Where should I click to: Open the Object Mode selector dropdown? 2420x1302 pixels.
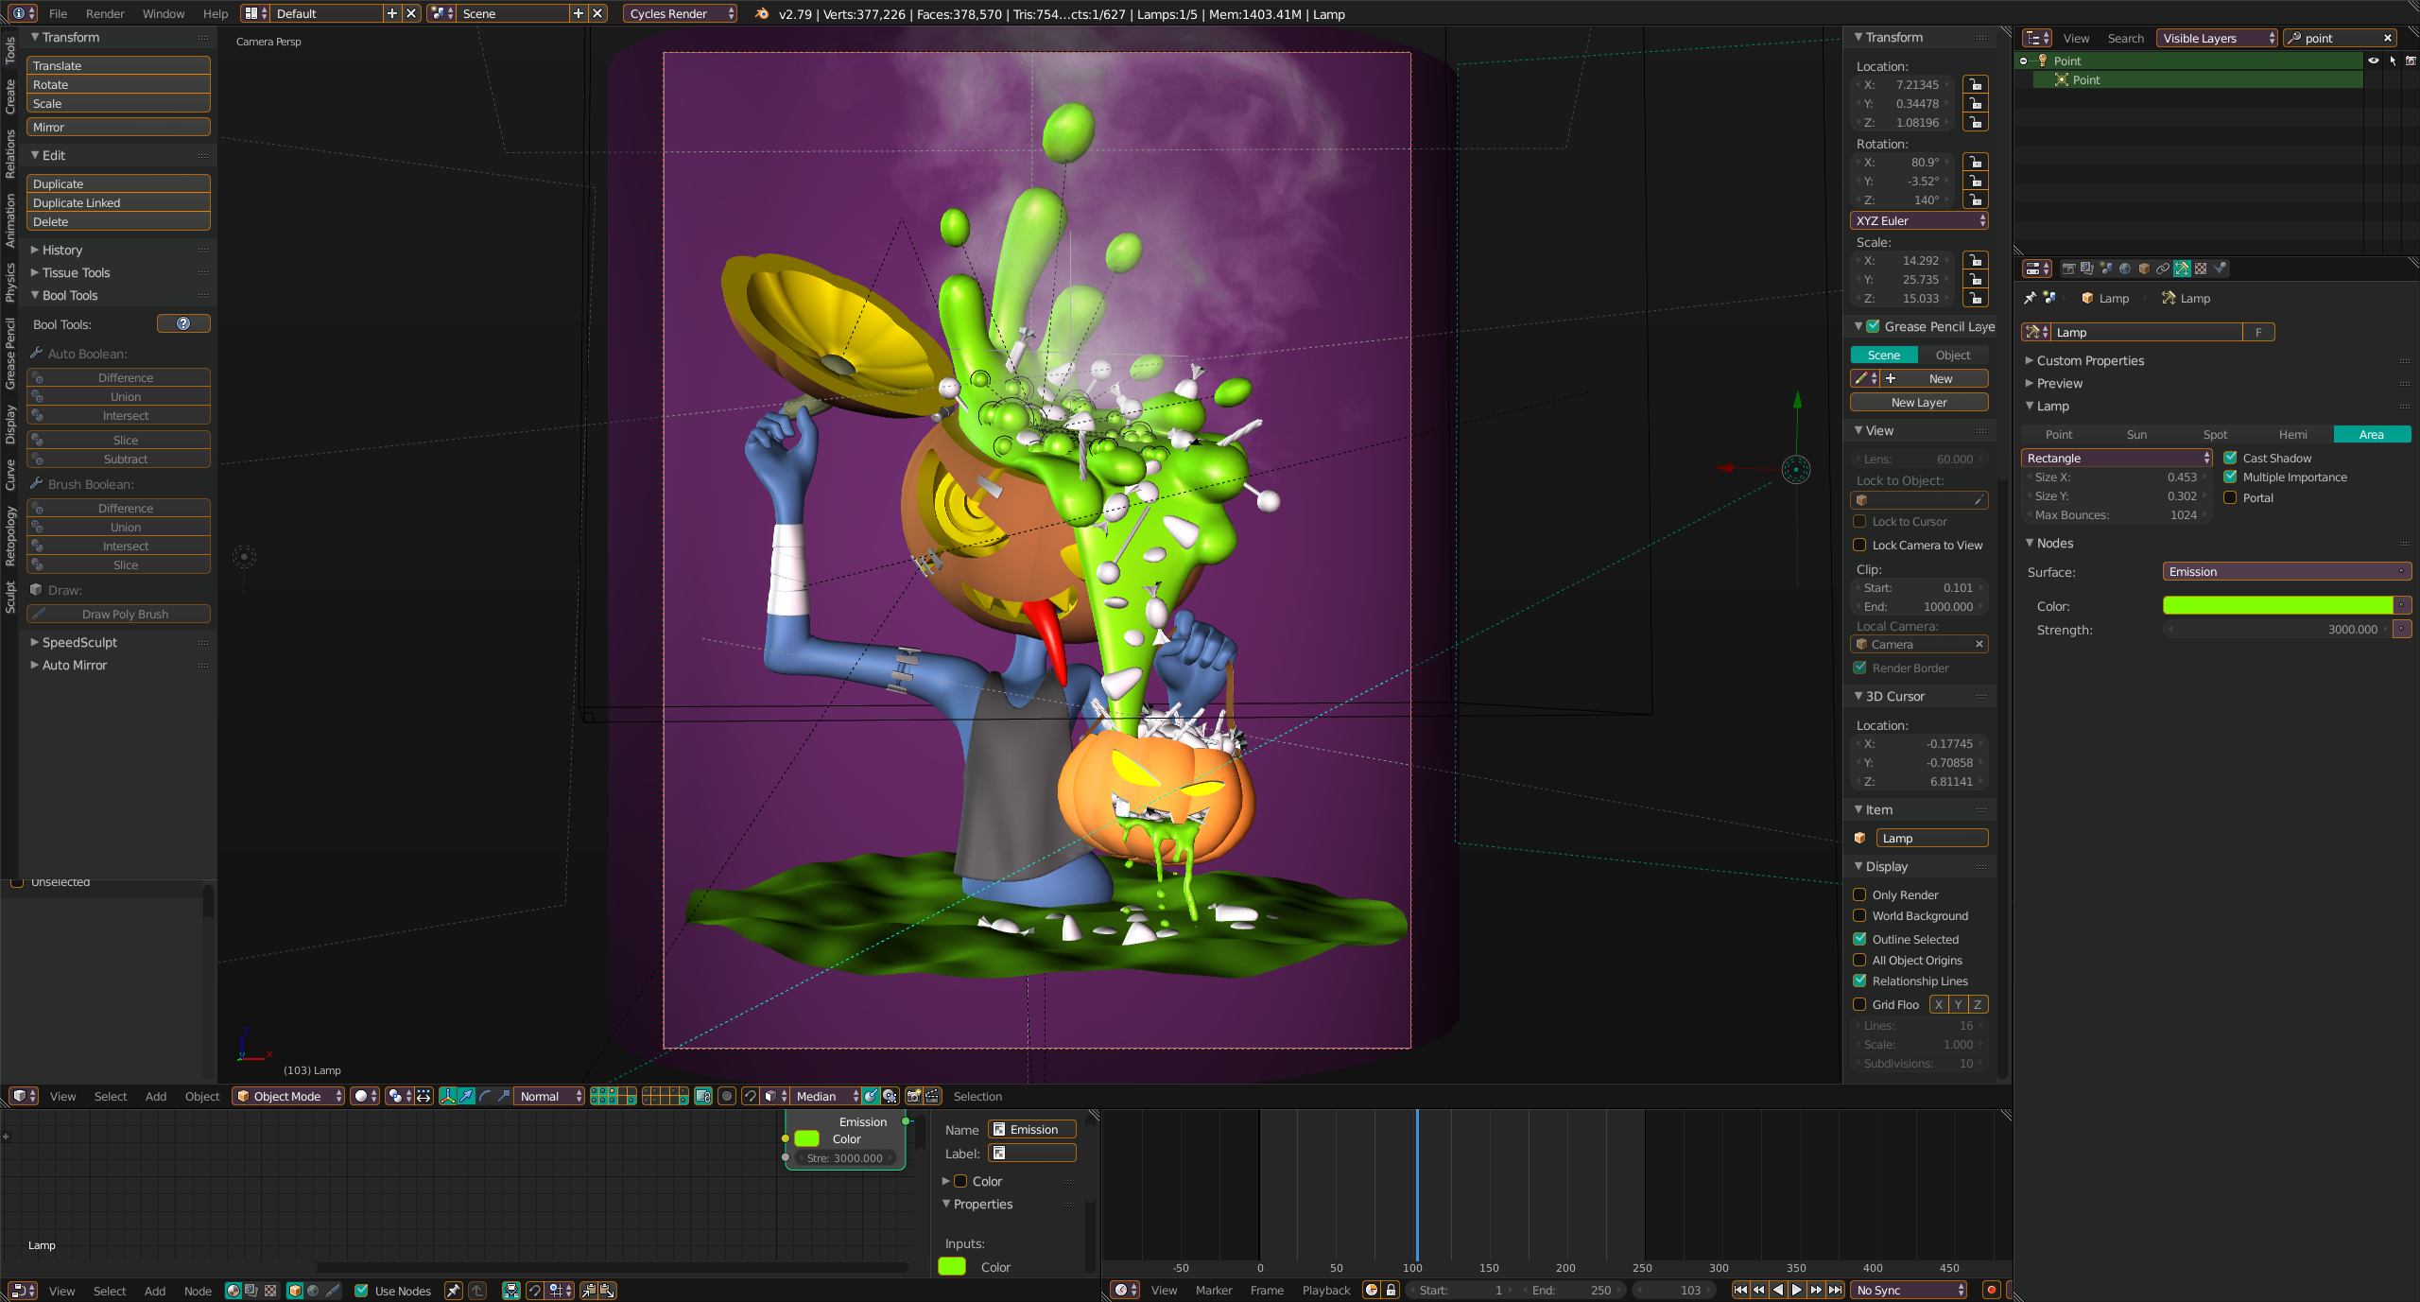tap(288, 1096)
